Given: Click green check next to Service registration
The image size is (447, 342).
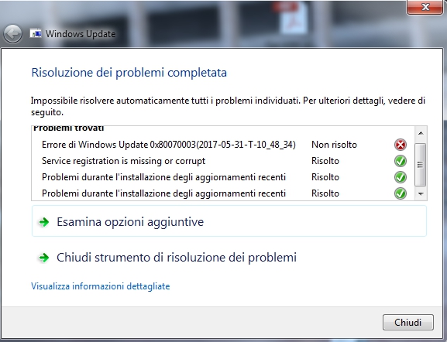Looking at the screenshot, I should 401,161.
